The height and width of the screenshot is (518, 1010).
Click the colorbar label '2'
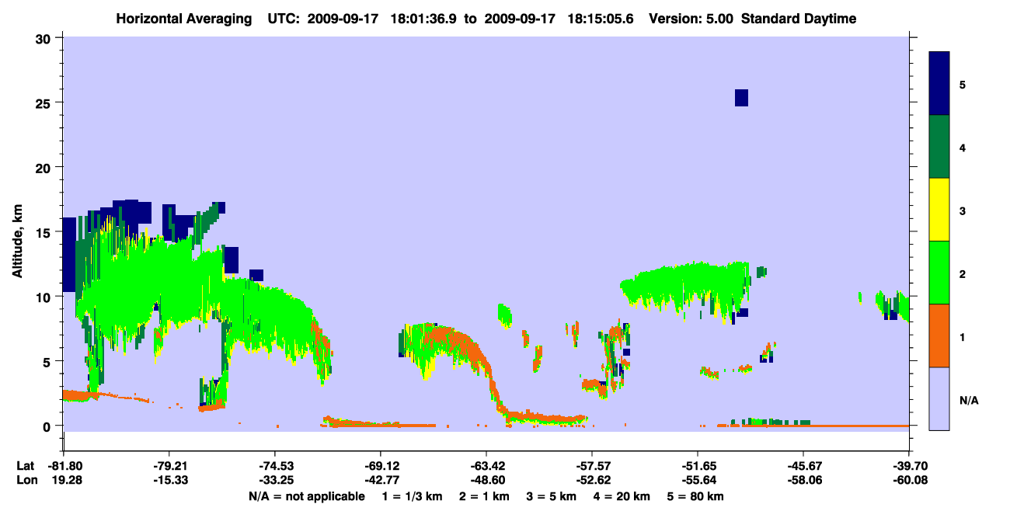pyautogui.click(x=963, y=273)
